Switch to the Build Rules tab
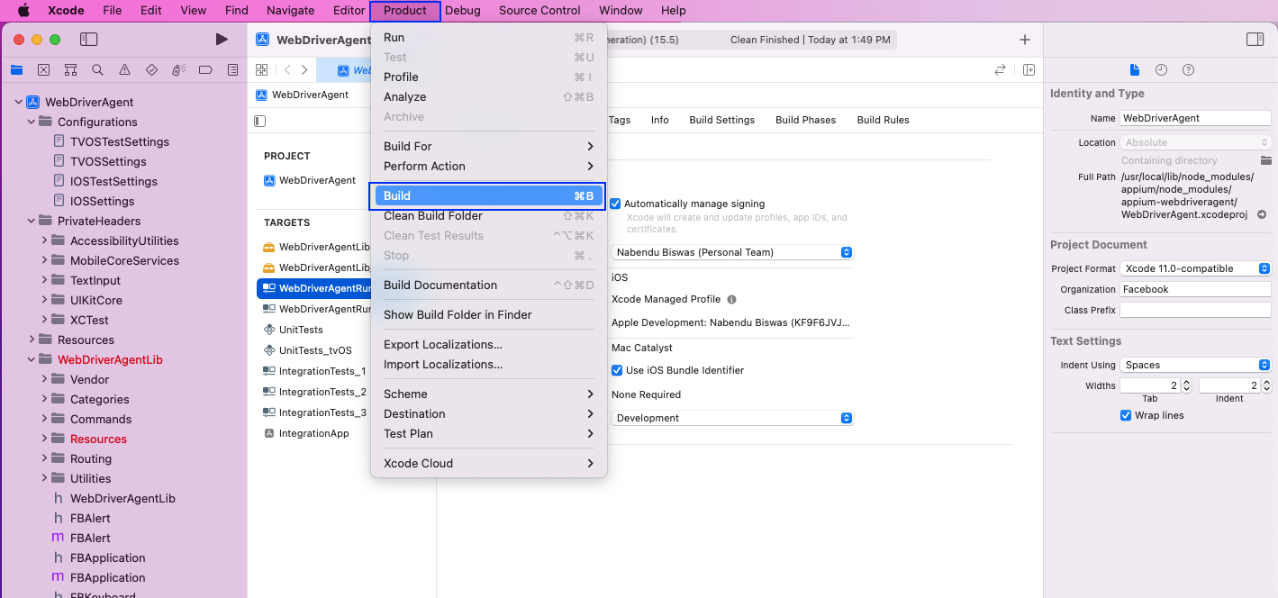Screen dimensions: 1278x598 coord(883,120)
